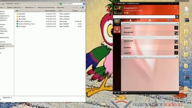192x108 pixels.
Task: Open the Heroes of Newerth game icon in Garena
Action: 117,22
